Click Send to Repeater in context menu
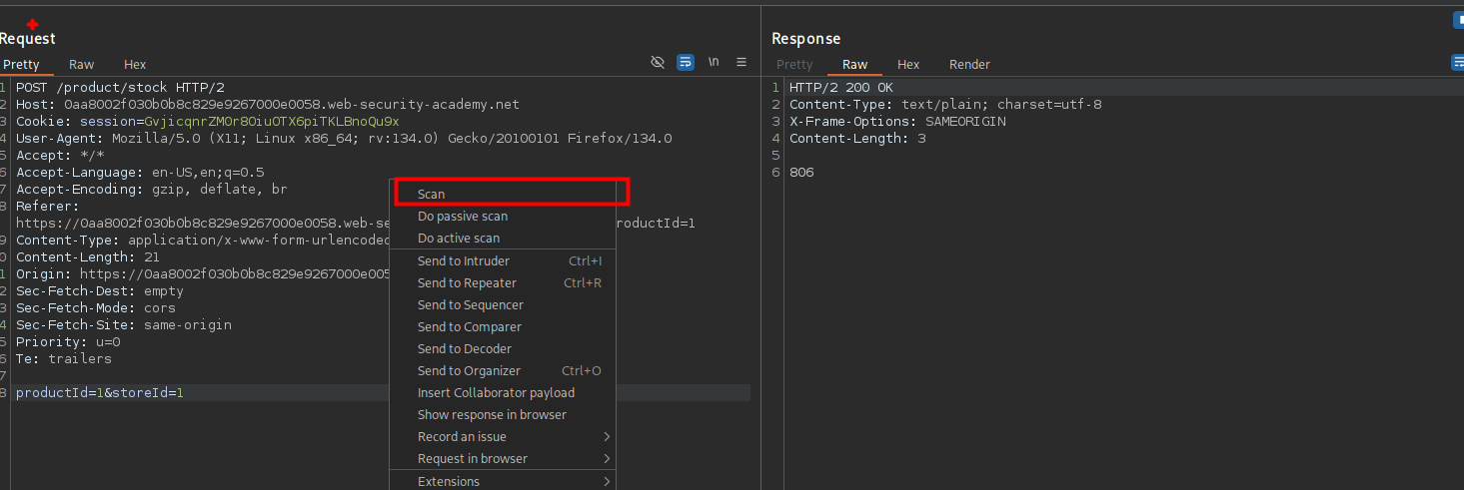The height and width of the screenshot is (490, 1464). (x=467, y=283)
